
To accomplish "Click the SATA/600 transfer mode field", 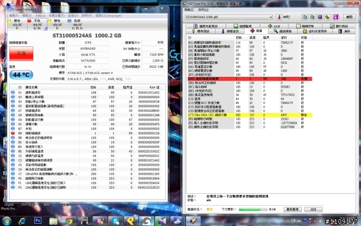I will tap(88, 60).
